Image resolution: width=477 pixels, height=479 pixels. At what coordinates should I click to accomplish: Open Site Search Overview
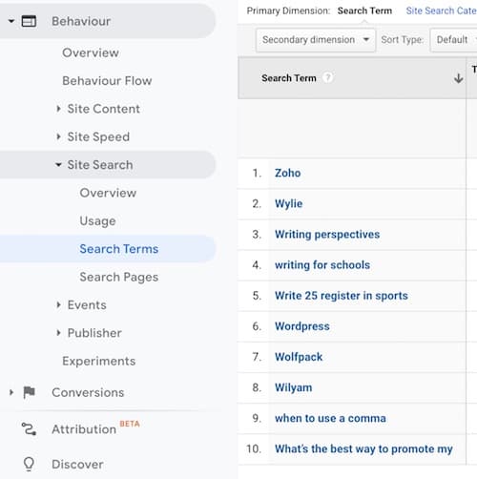(108, 193)
